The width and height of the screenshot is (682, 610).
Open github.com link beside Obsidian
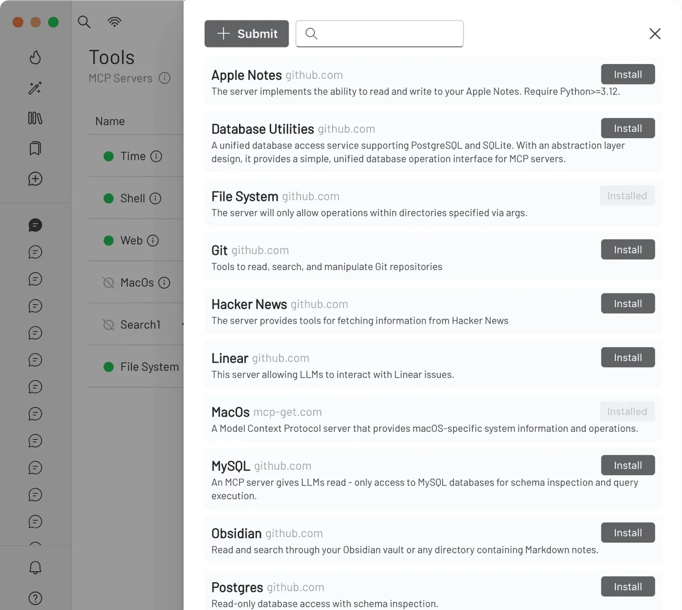point(294,533)
